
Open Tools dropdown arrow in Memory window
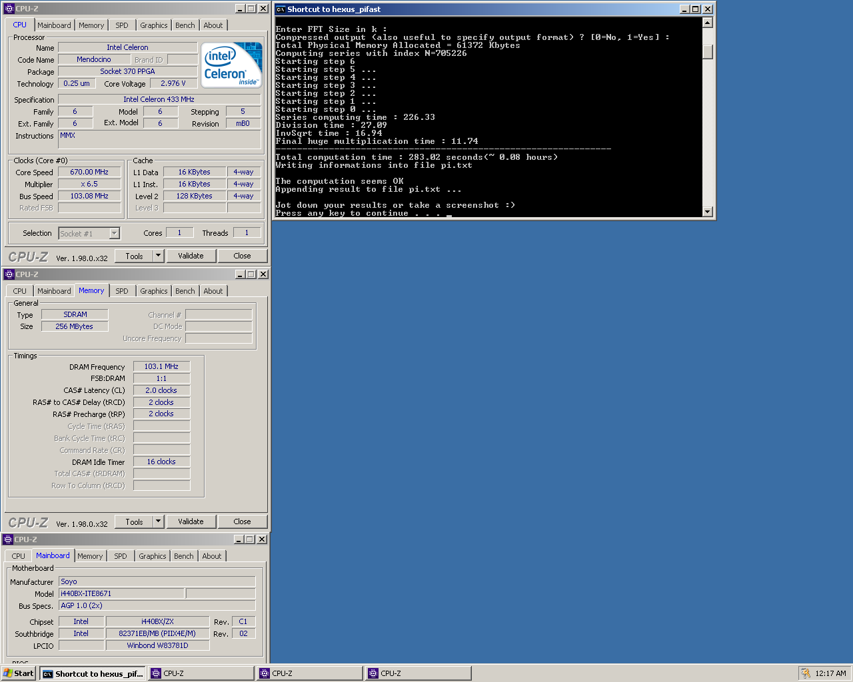point(159,521)
